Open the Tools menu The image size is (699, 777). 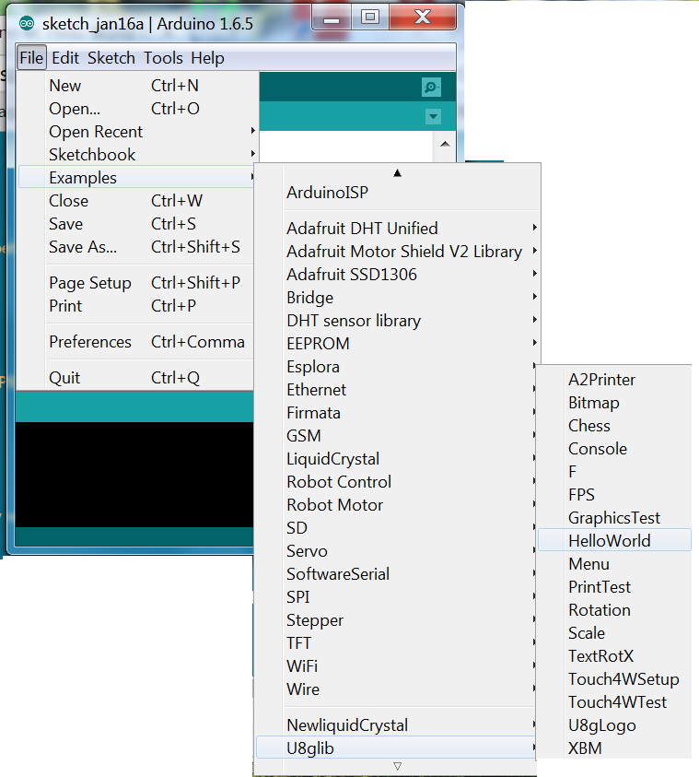click(x=163, y=57)
